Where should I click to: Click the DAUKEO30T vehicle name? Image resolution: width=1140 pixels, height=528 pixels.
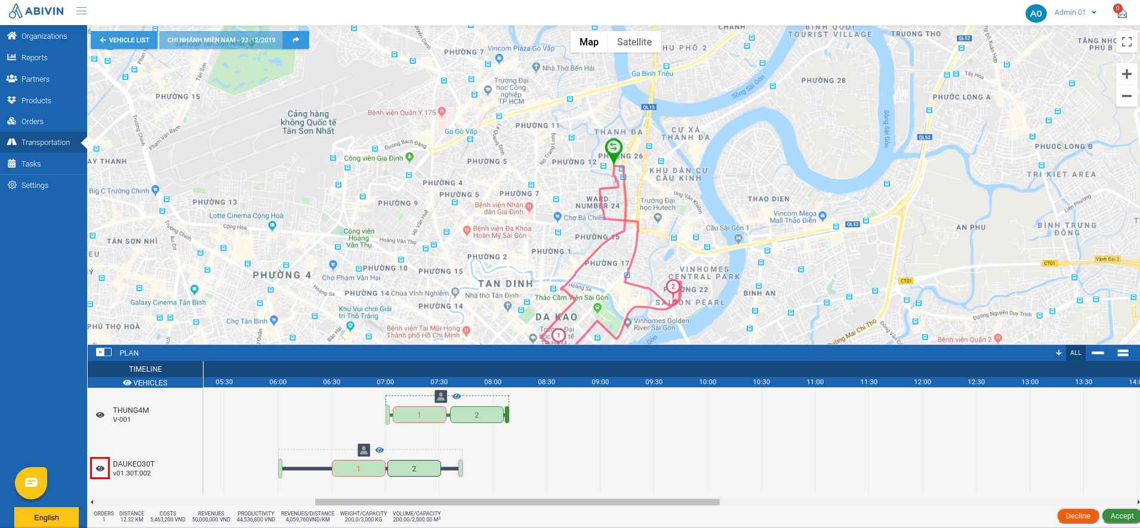[134, 464]
